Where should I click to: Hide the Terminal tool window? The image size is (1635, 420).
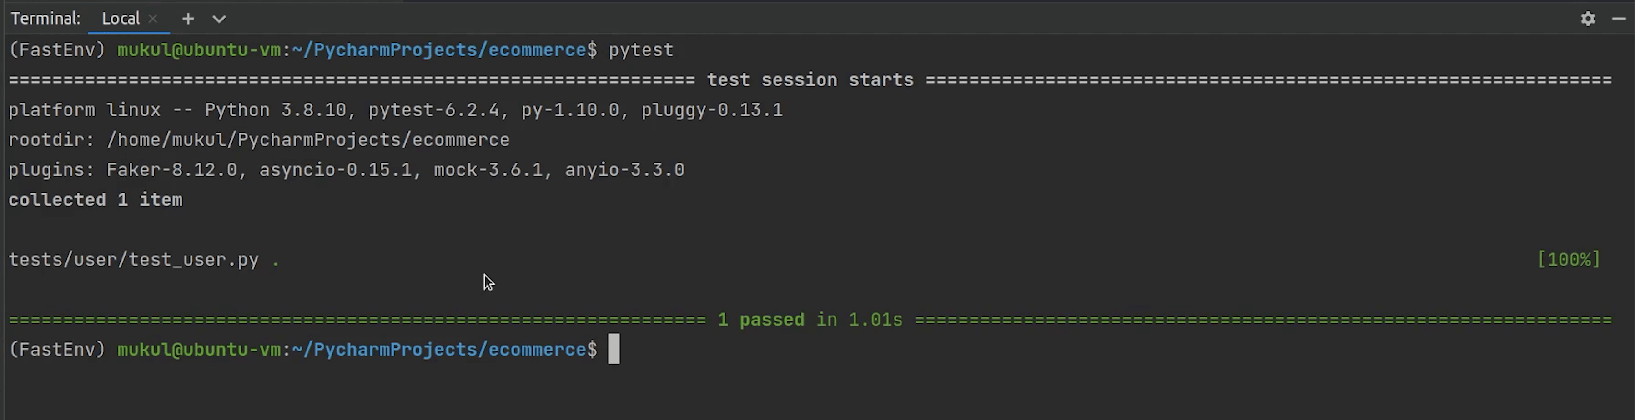(x=1620, y=19)
